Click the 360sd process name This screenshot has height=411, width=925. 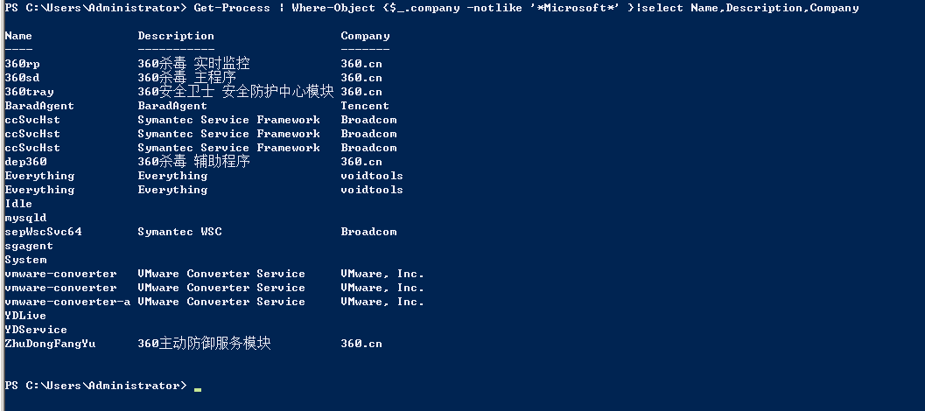(x=22, y=78)
